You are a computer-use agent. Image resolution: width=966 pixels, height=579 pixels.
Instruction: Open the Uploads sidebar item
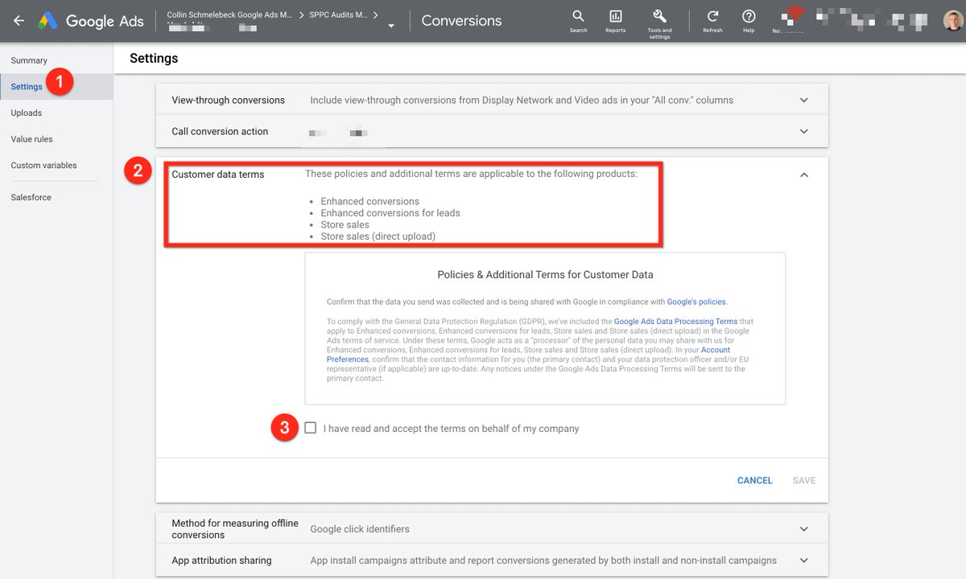coord(27,113)
